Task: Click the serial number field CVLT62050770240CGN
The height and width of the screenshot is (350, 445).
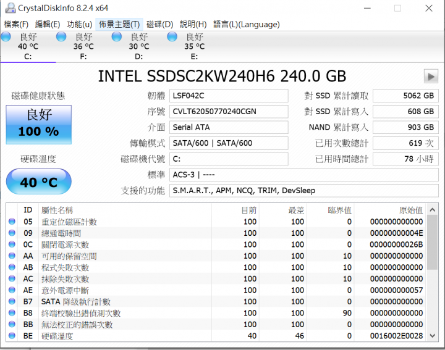Action: [x=229, y=111]
